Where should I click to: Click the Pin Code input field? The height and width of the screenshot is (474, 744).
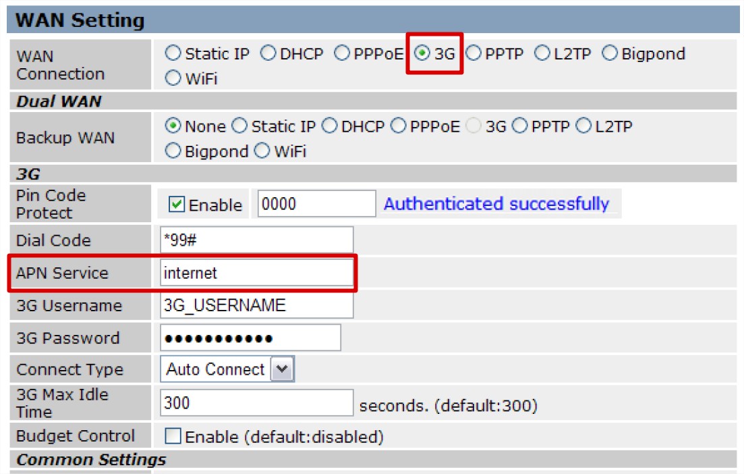click(316, 204)
